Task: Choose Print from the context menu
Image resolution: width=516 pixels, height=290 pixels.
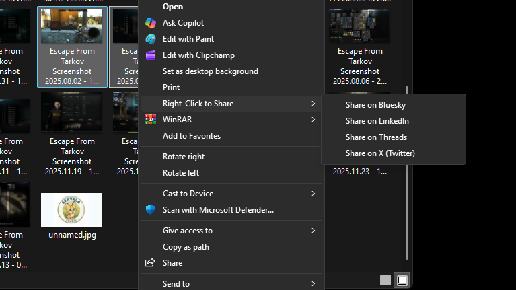Action: point(231,87)
